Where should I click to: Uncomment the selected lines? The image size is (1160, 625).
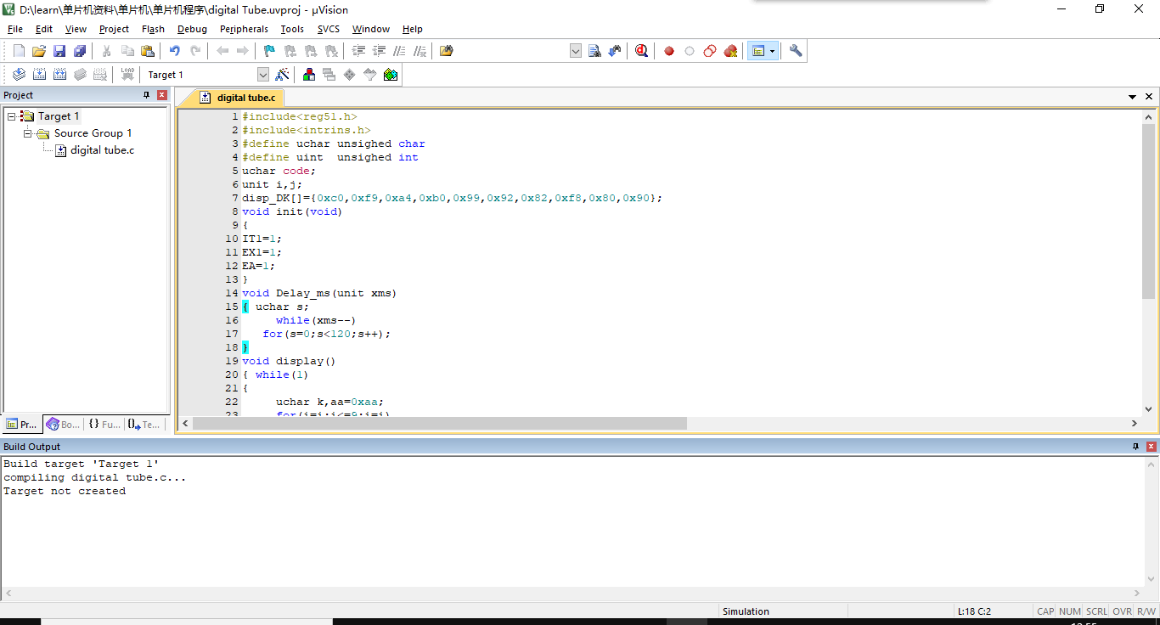click(420, 51)
